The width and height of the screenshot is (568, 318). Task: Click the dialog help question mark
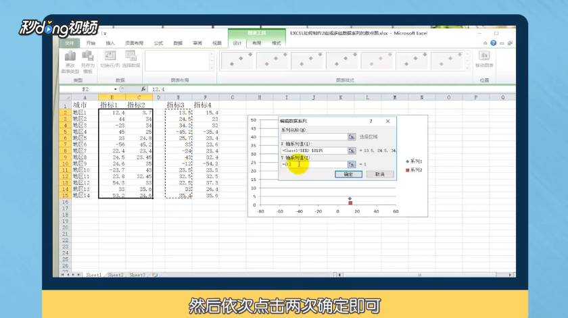[x=371, y=122]
